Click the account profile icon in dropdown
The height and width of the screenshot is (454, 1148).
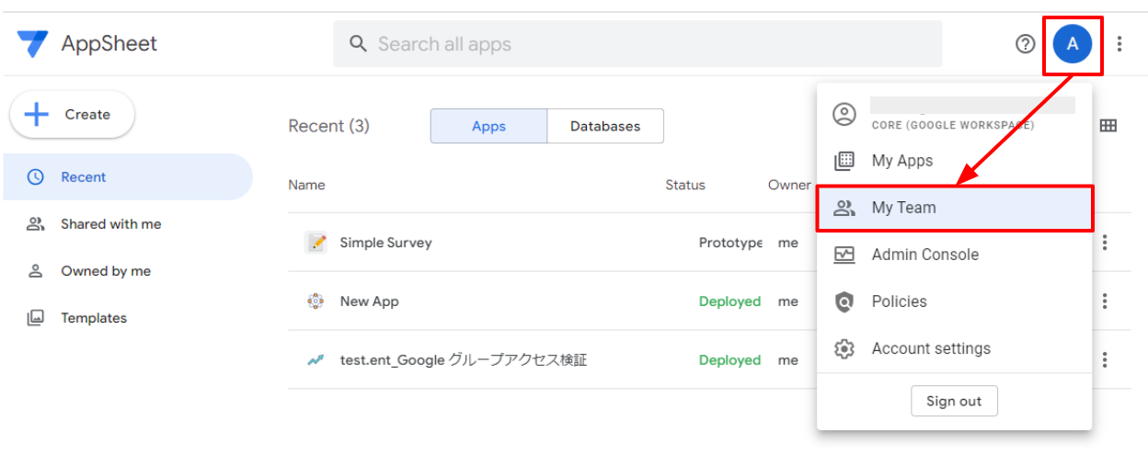844,114
